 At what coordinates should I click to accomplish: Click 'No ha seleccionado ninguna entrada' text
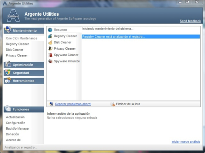72,118
